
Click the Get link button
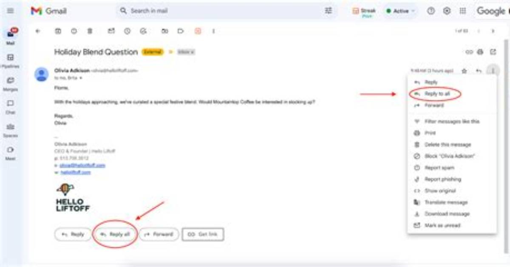(203, 234)
